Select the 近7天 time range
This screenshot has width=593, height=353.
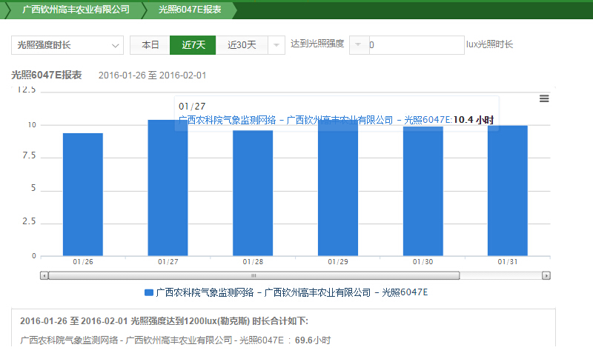[x=193, y=45]
